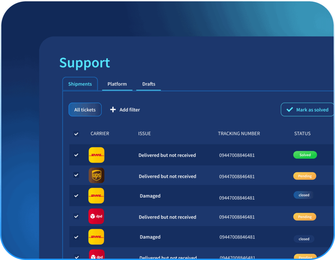
Task: Uncheck the first DPD Pending row checkbox
Action: pyautogui.click(x=76, y=216)
